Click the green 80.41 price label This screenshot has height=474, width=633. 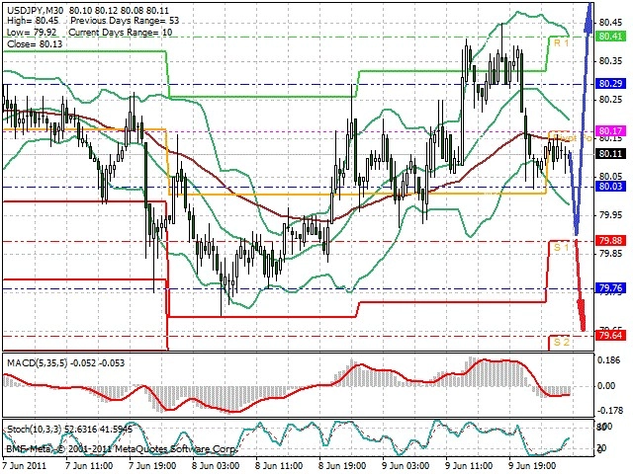coord(611,37)
